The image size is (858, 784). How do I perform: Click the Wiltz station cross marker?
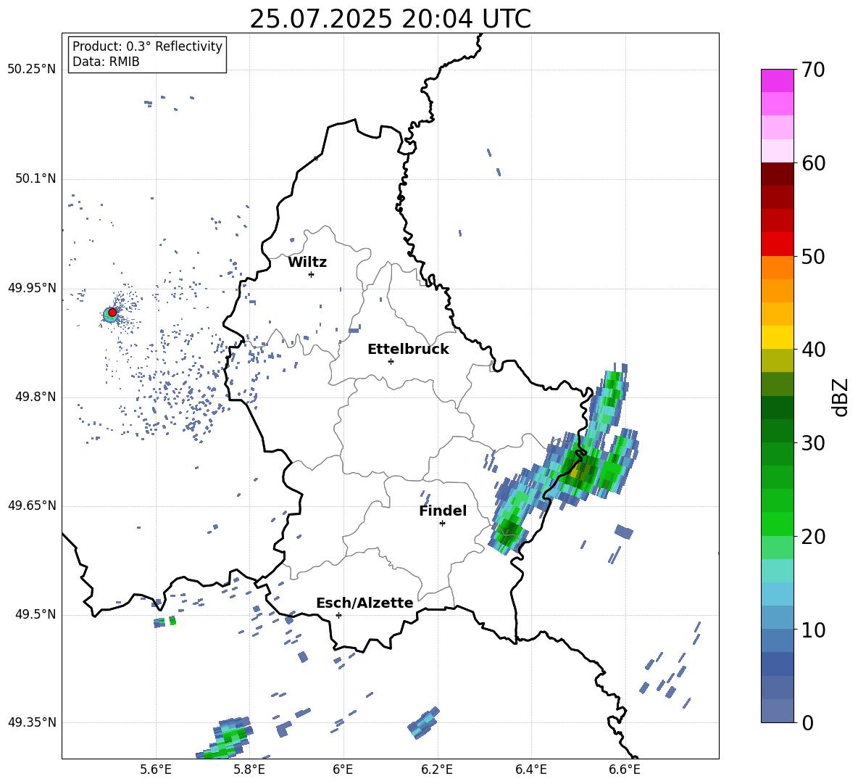(312, 274)
